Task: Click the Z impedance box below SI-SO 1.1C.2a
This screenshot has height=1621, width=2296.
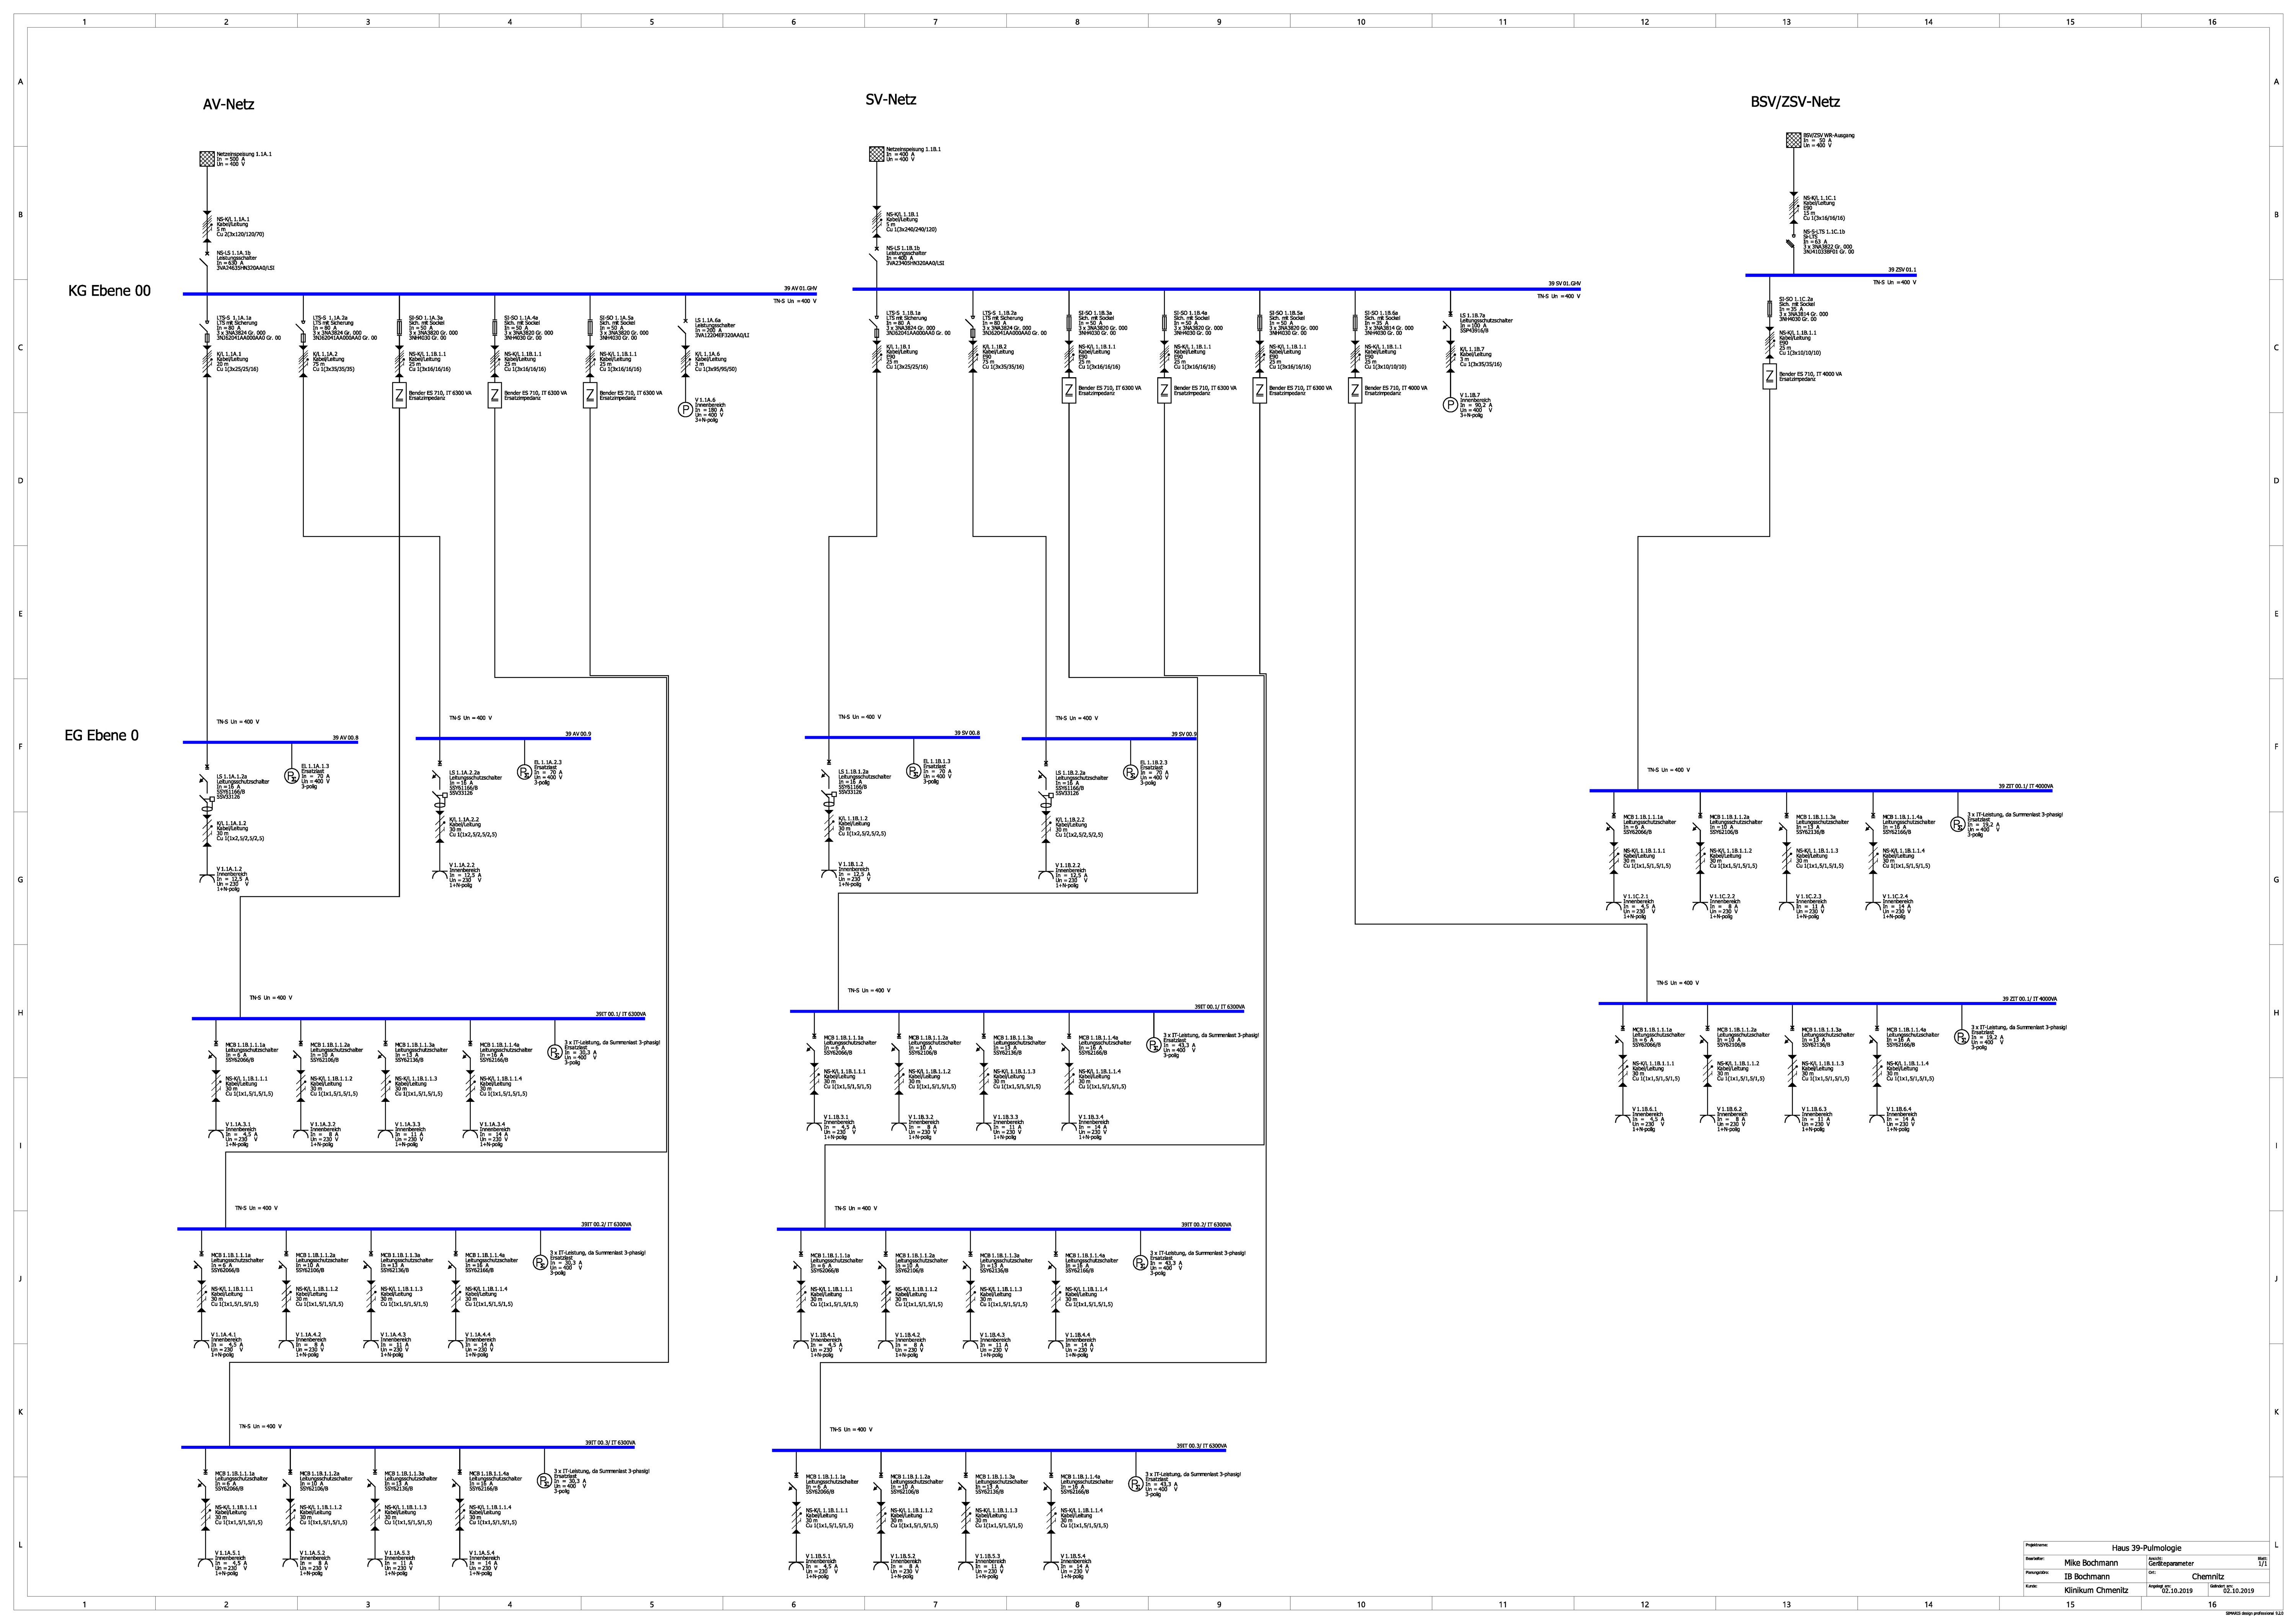Action: pos(1769,377)
